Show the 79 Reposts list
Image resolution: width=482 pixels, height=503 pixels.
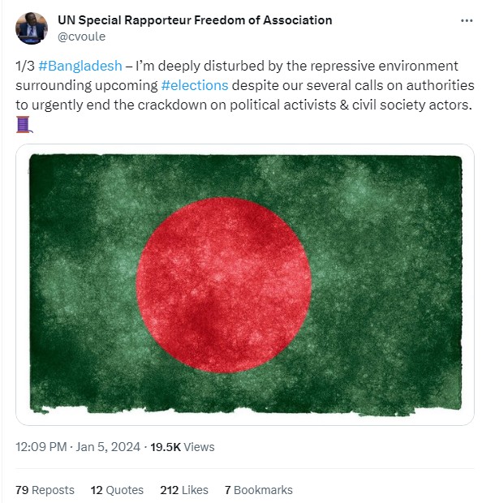click(45, 490)
